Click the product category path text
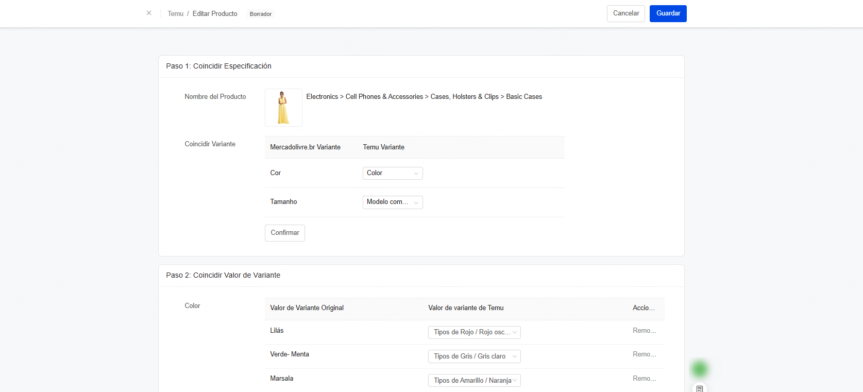Viewport: 863px width, 392px height. coord(424,97)
